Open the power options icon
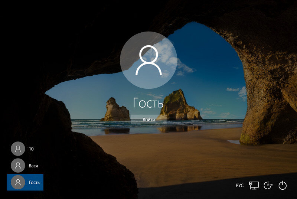 [283, 185]
